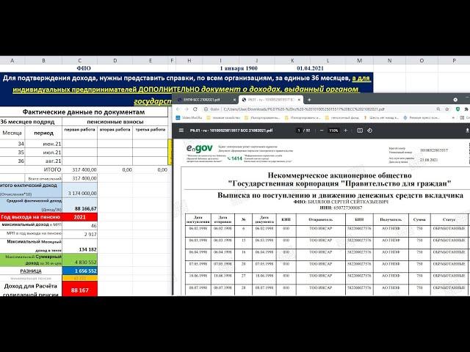Open a new browser tab
This screenshot has width=470, height=352.
point(309,100)
